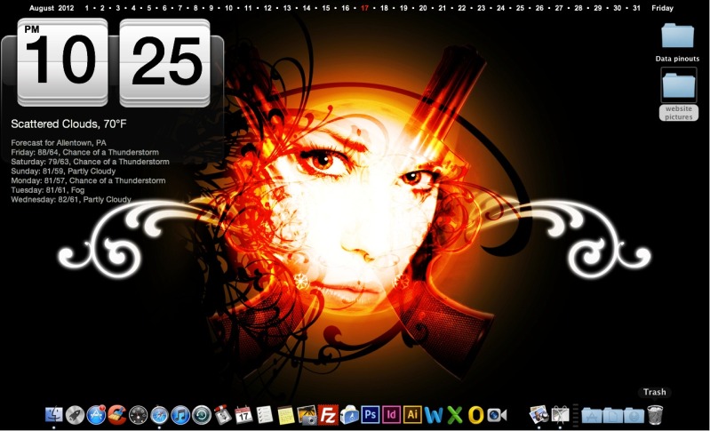Open Launchpad rocket icon in Dock
710x431 pixels.
(75, 415)
